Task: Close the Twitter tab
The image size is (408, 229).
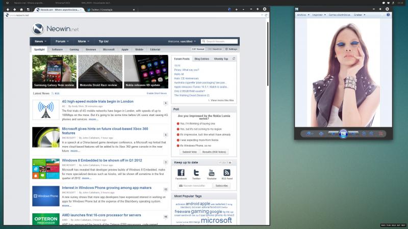Action: [x=134, y=10]
